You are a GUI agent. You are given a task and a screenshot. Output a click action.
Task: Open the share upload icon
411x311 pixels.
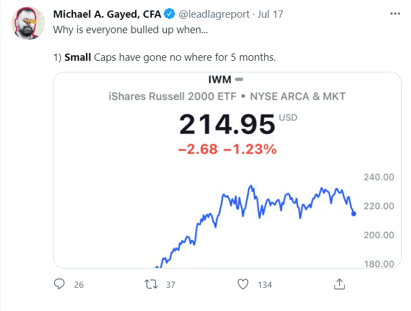pos(339,284)
